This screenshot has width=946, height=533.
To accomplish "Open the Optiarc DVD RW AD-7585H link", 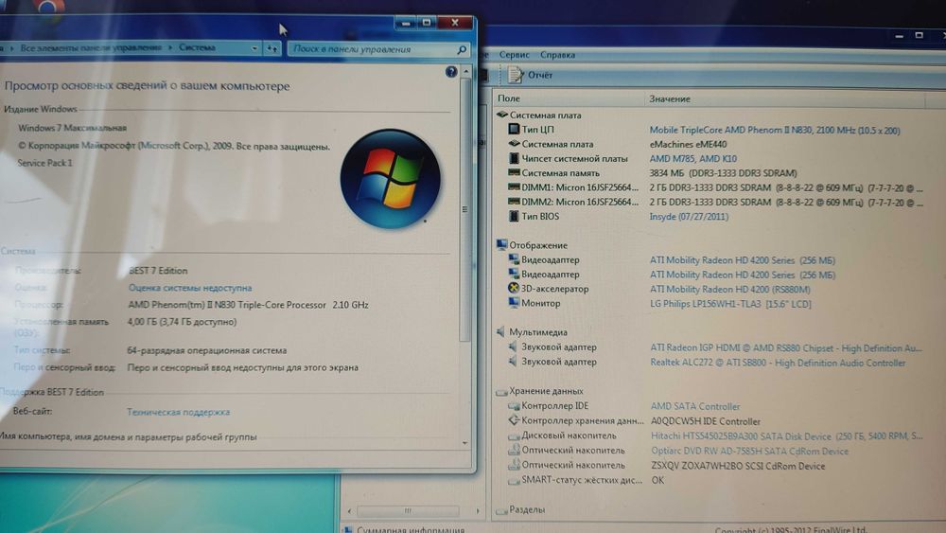I will [x=749, y=451].
